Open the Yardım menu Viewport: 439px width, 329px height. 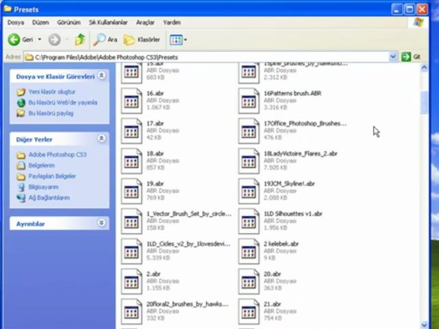[172, 22]
